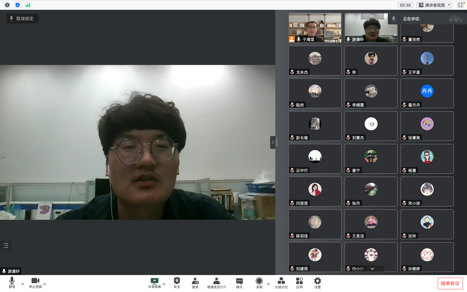The image size is (467, 292).
Task: Open meeting settings (设置) gear
Action: pyautogui.click(x=317, y=281)
